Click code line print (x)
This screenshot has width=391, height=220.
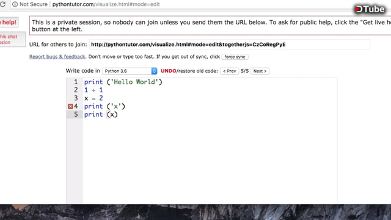click(x=101, y=114)
